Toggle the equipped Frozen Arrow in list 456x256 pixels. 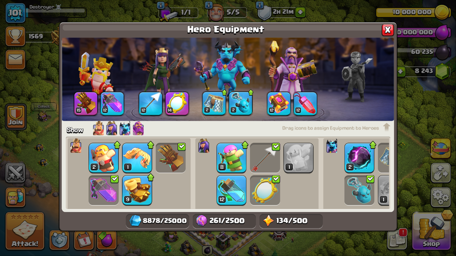[265, 158]
